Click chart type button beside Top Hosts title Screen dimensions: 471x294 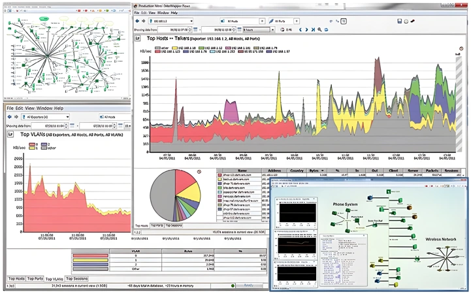[x=137, y=39]
